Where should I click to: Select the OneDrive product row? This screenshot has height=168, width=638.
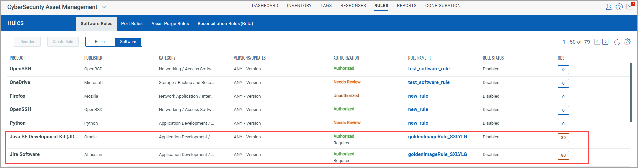319,83
